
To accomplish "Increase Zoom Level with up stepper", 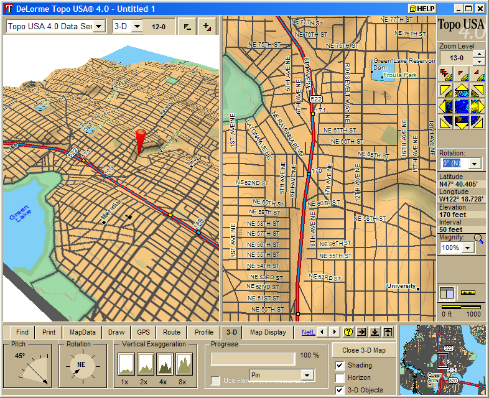I will 479,54.
